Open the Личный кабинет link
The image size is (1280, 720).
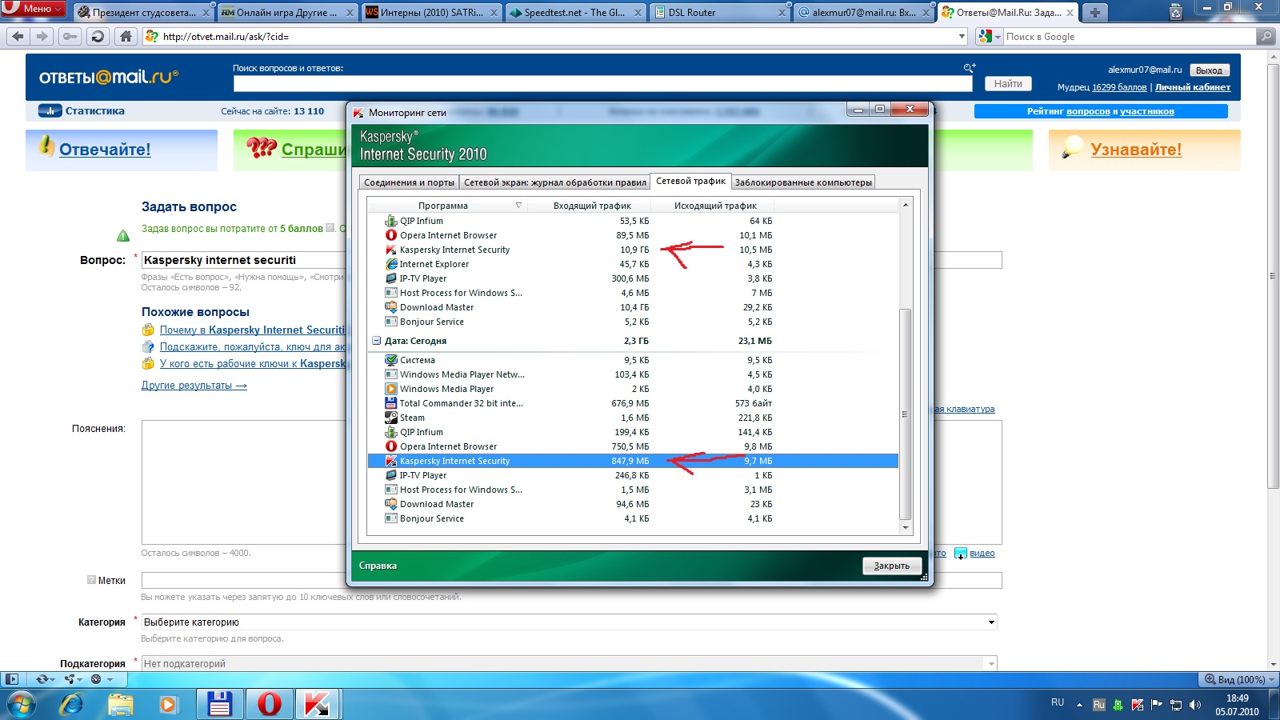(x=1193, y=87)
